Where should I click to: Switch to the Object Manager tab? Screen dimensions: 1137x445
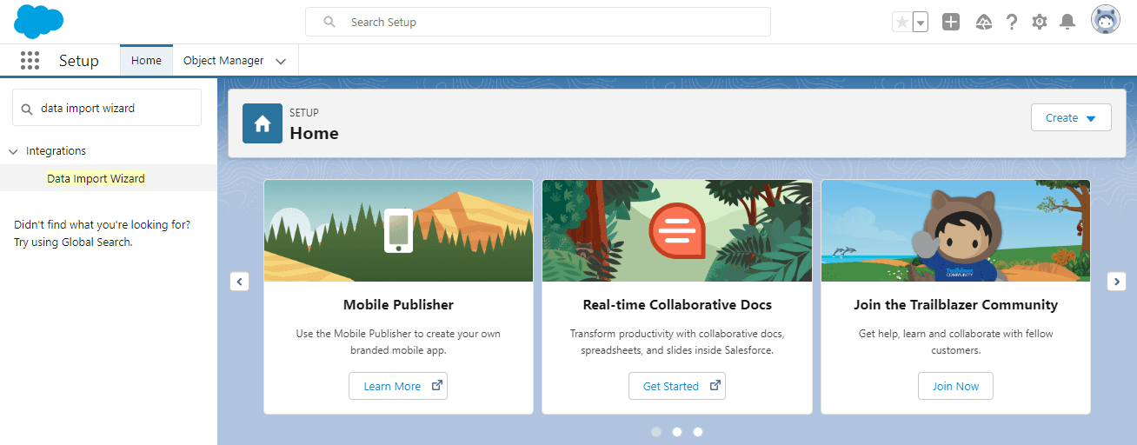[x=223, y=61]
